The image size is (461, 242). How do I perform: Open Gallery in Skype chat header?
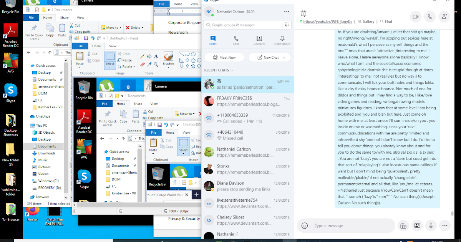click(365, 22)
